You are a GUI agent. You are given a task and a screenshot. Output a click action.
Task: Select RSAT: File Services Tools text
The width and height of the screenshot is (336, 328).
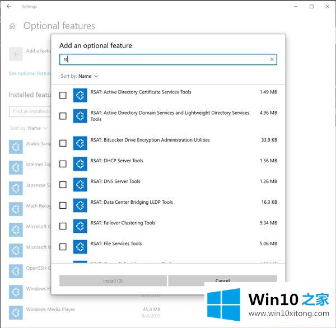(116, 243)
